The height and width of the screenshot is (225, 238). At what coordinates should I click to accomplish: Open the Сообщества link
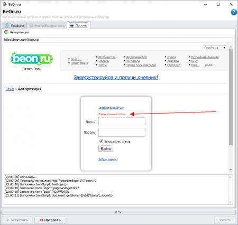[107, 57]
